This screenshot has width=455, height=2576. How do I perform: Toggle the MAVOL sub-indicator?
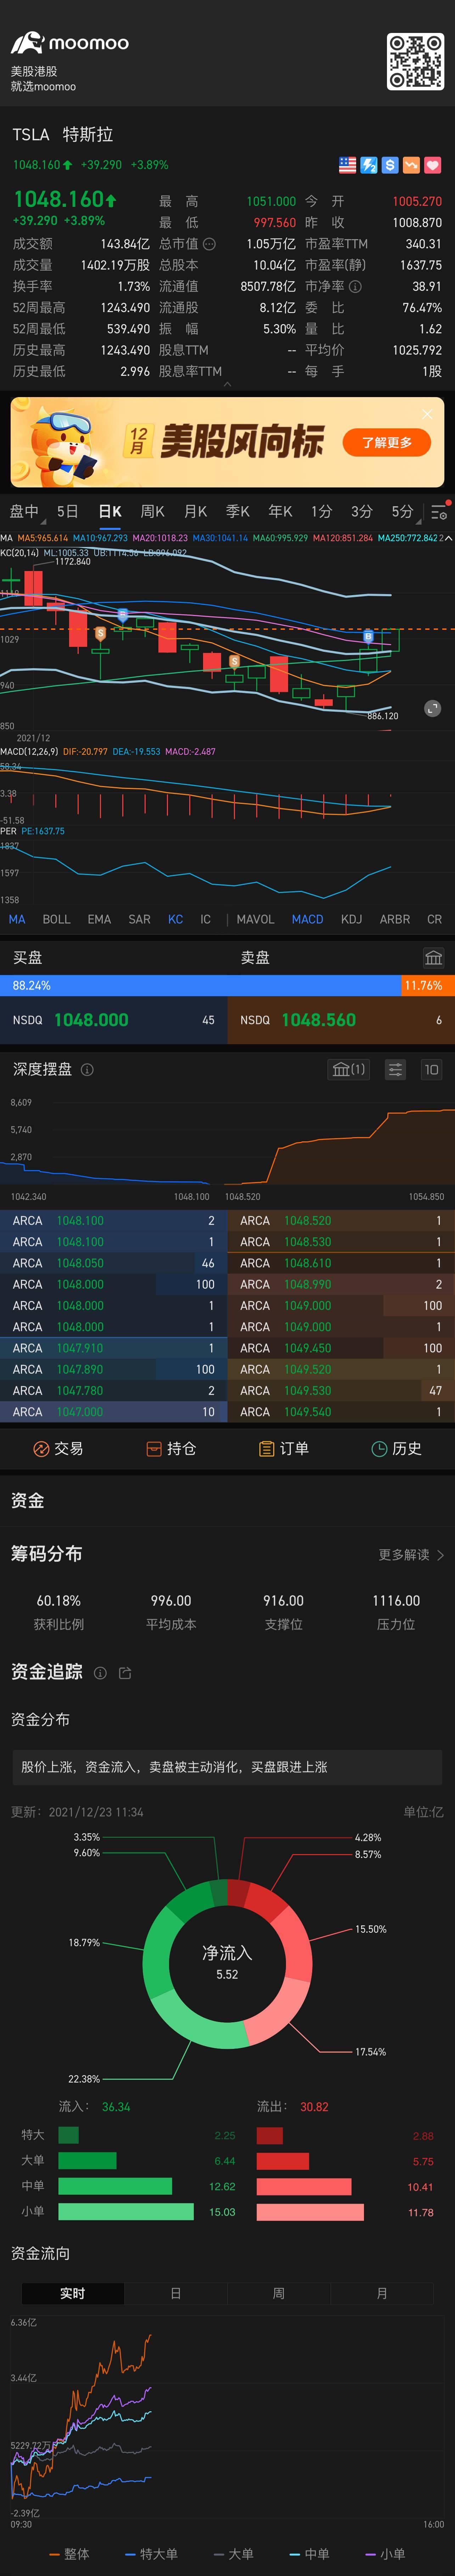coord(255,919)
